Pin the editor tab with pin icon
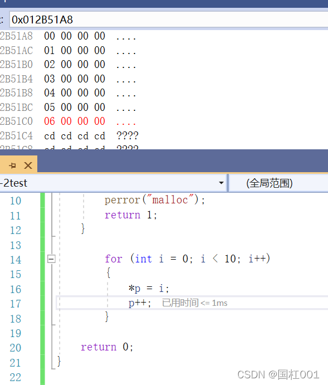Viewport: 328px width, 385px height. click(x=12, y=165)
